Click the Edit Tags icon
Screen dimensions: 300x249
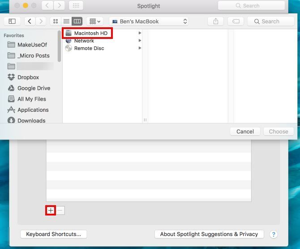236,21
